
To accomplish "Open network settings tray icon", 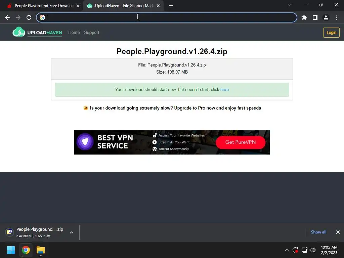I will 304,250.
